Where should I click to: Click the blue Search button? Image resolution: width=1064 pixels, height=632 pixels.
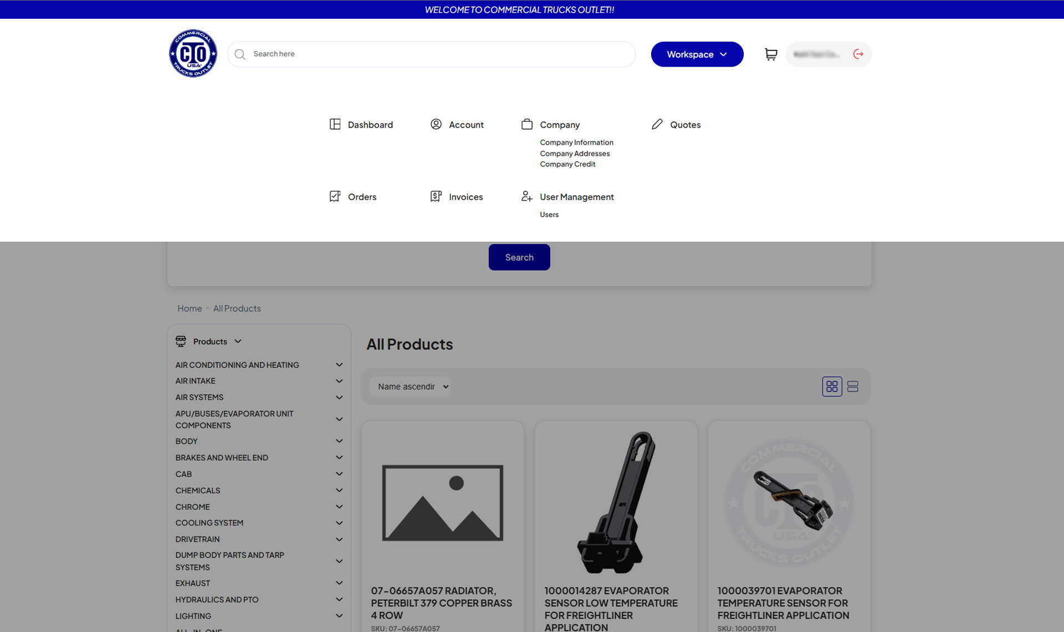[x=519, y=257]
